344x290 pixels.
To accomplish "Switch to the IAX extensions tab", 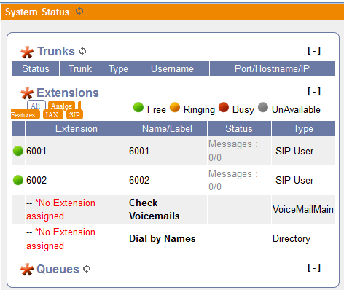I will pyautogui.click(x=53, y=114).
